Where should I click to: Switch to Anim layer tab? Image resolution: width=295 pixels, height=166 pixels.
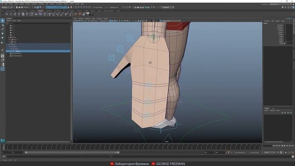point(273,108)
